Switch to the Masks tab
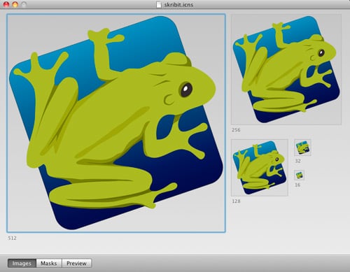This screenshot has width=350, height=272. pos(49,264)
